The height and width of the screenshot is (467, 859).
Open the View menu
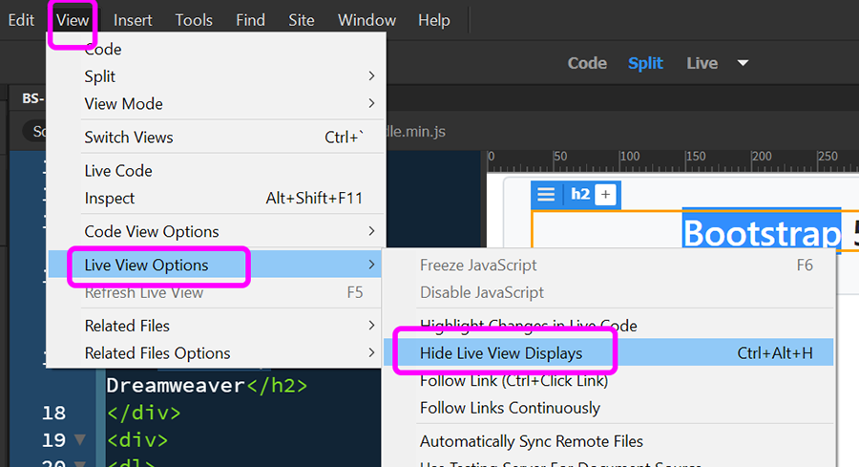pos(73,20)
